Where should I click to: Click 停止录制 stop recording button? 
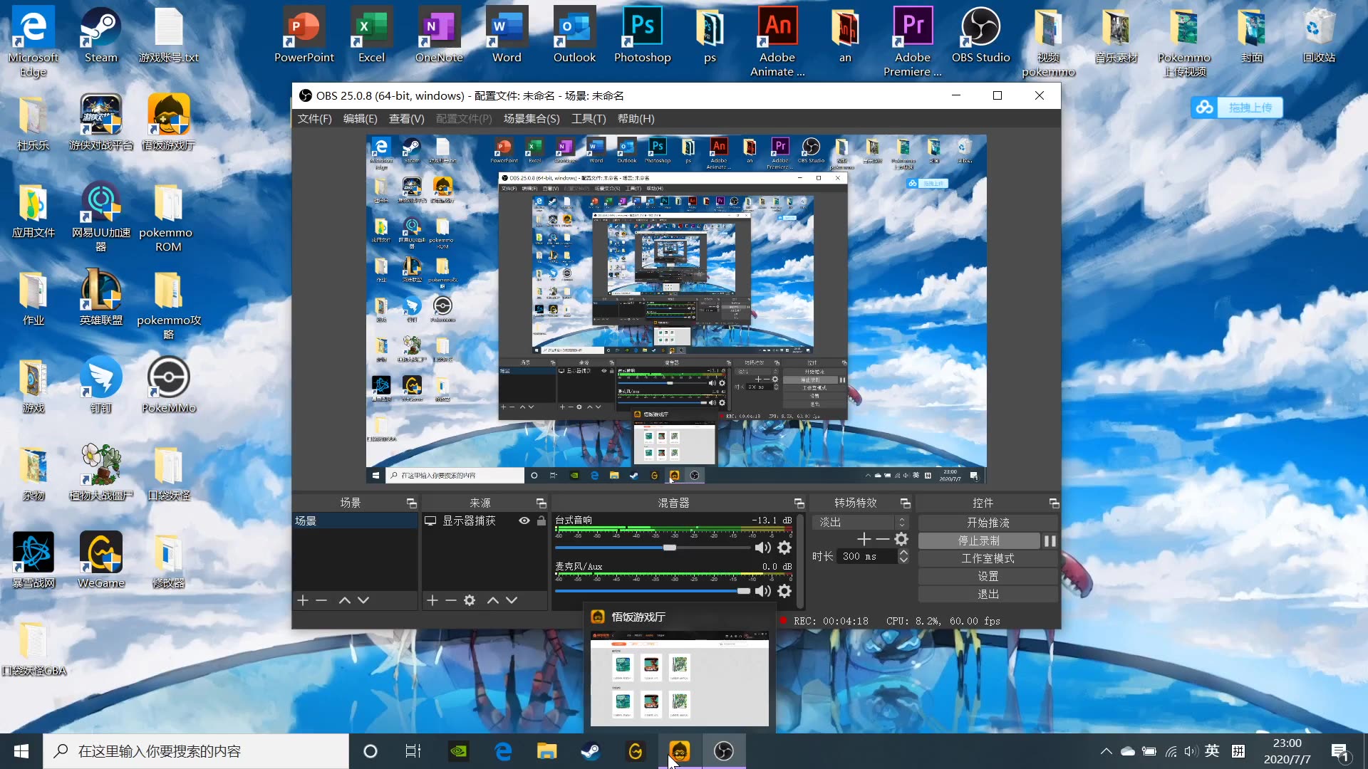point(979,541)
